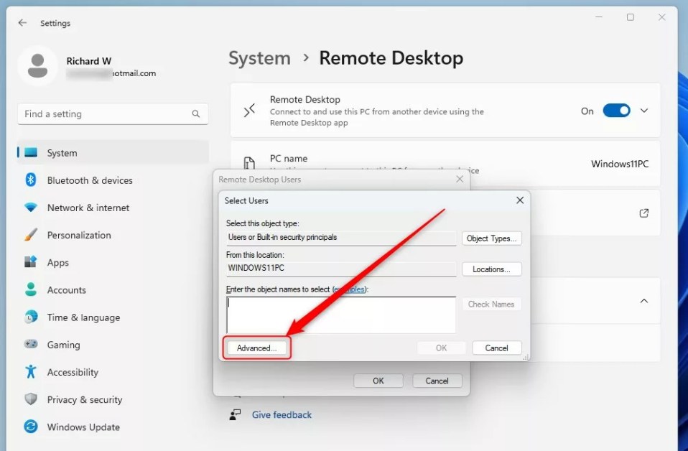Select the Accessibility person icon

[x=29, y=372]
